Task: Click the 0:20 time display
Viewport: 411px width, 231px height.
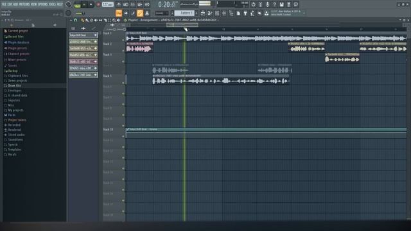Action: [x=167, y=4]
